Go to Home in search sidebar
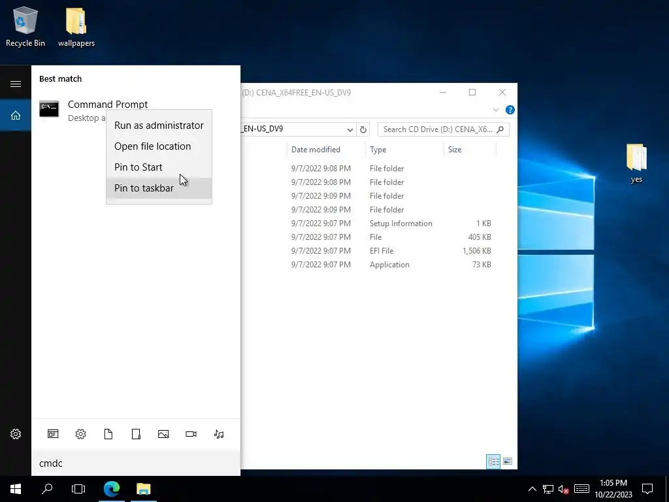Image resolution: width=669 pixels, height=502 pixels. 16,115
